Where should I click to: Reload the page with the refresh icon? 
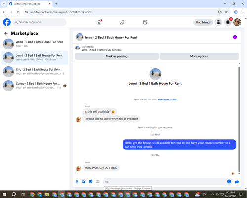click(18, 12)
